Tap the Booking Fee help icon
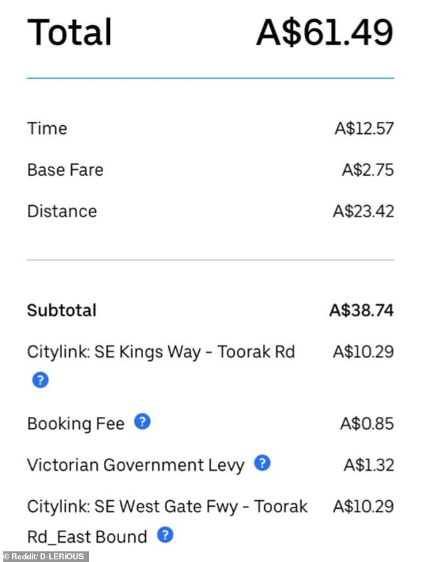This screenshot has width=422, height=562. click(142, 422)
